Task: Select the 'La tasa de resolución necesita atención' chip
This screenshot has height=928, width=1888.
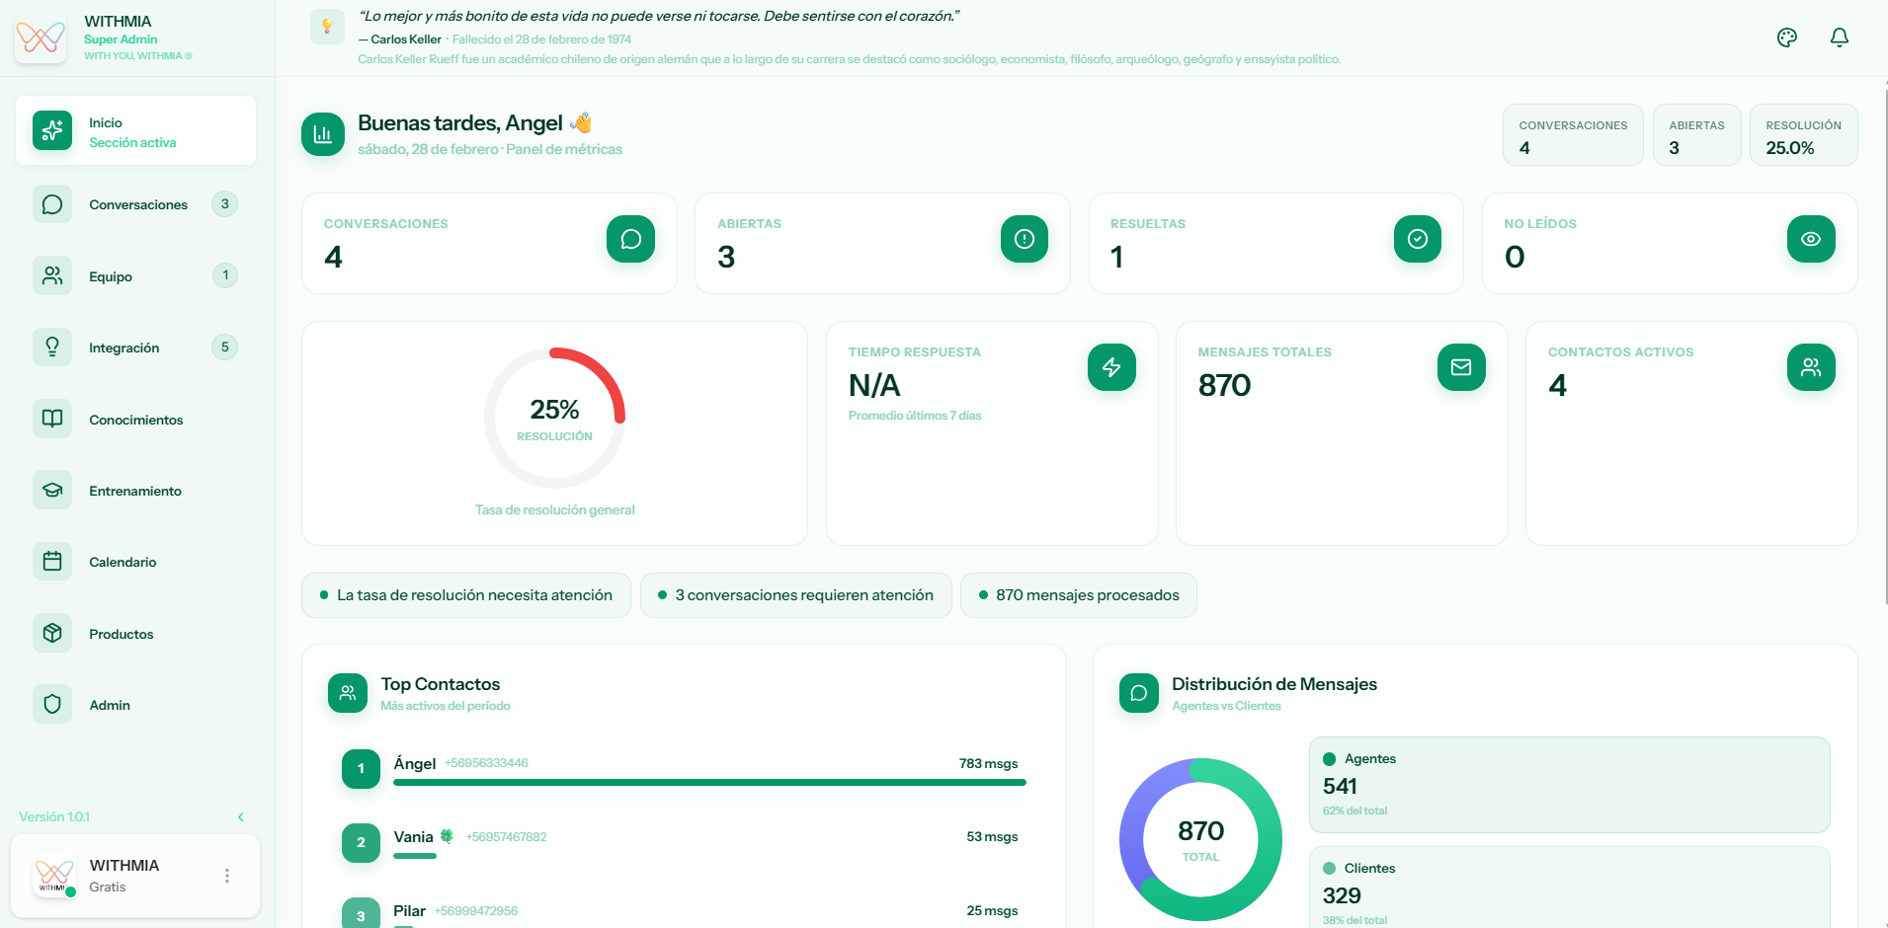Action: (x=465, y=595)
